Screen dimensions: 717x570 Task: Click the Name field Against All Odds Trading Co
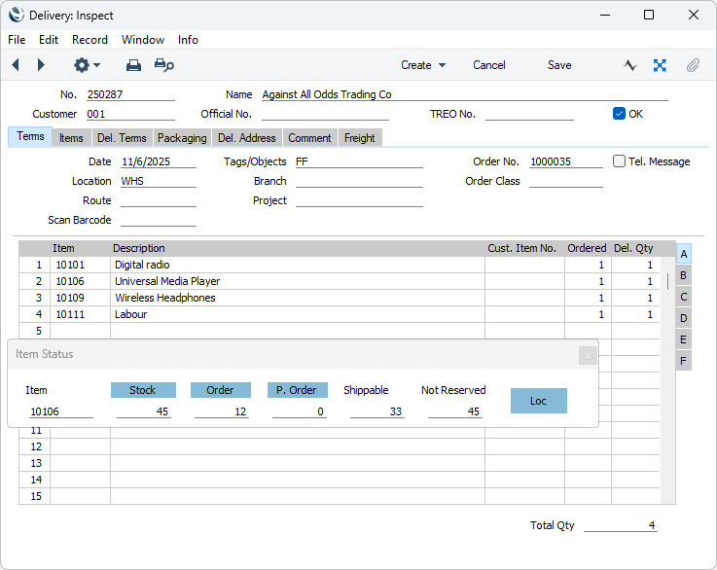pyautogui.click(x=465, y=94)
